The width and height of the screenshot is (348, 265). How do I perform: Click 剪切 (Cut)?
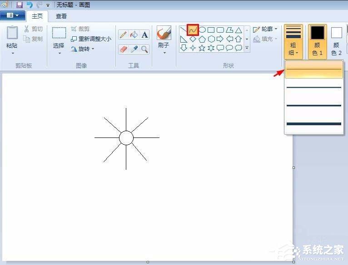click(33, 29)
